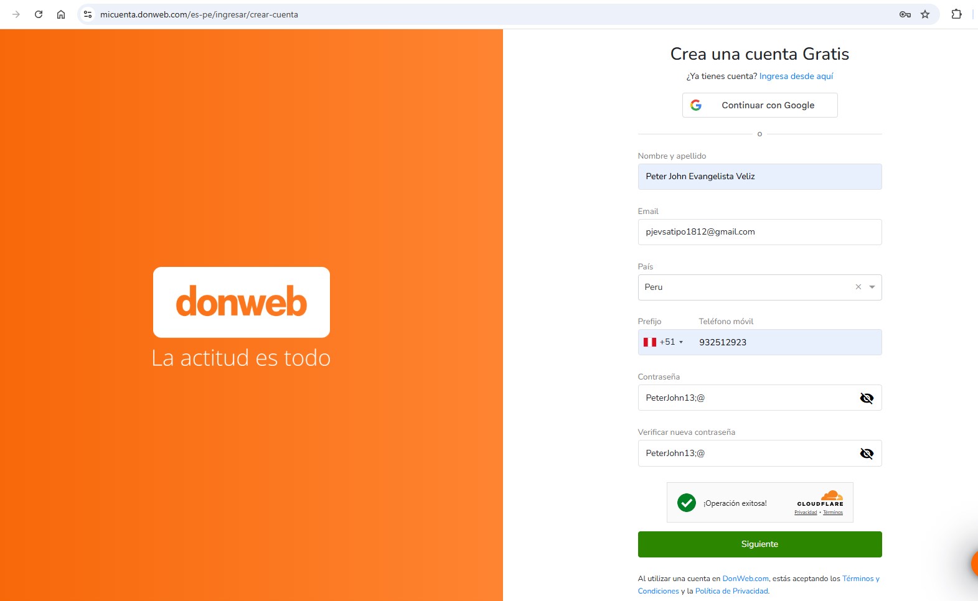Click the Cloudflare logo
Image resolution: width=978 pixels, height=601 pixels.
(820, 498)
